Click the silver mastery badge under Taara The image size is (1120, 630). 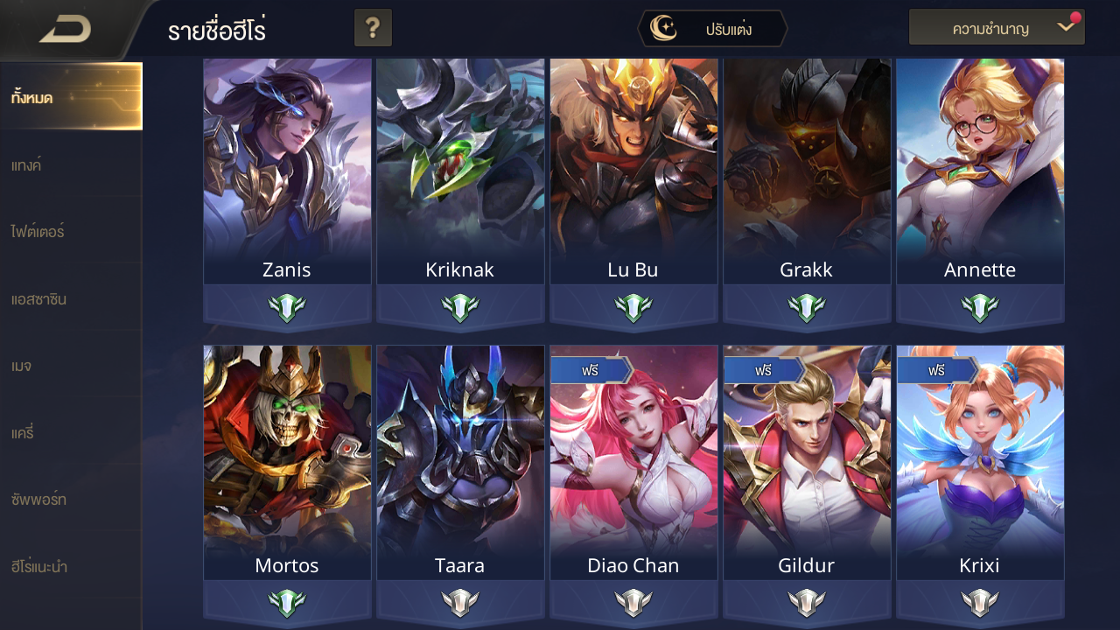pyautogui.click(x=460, y=602)
